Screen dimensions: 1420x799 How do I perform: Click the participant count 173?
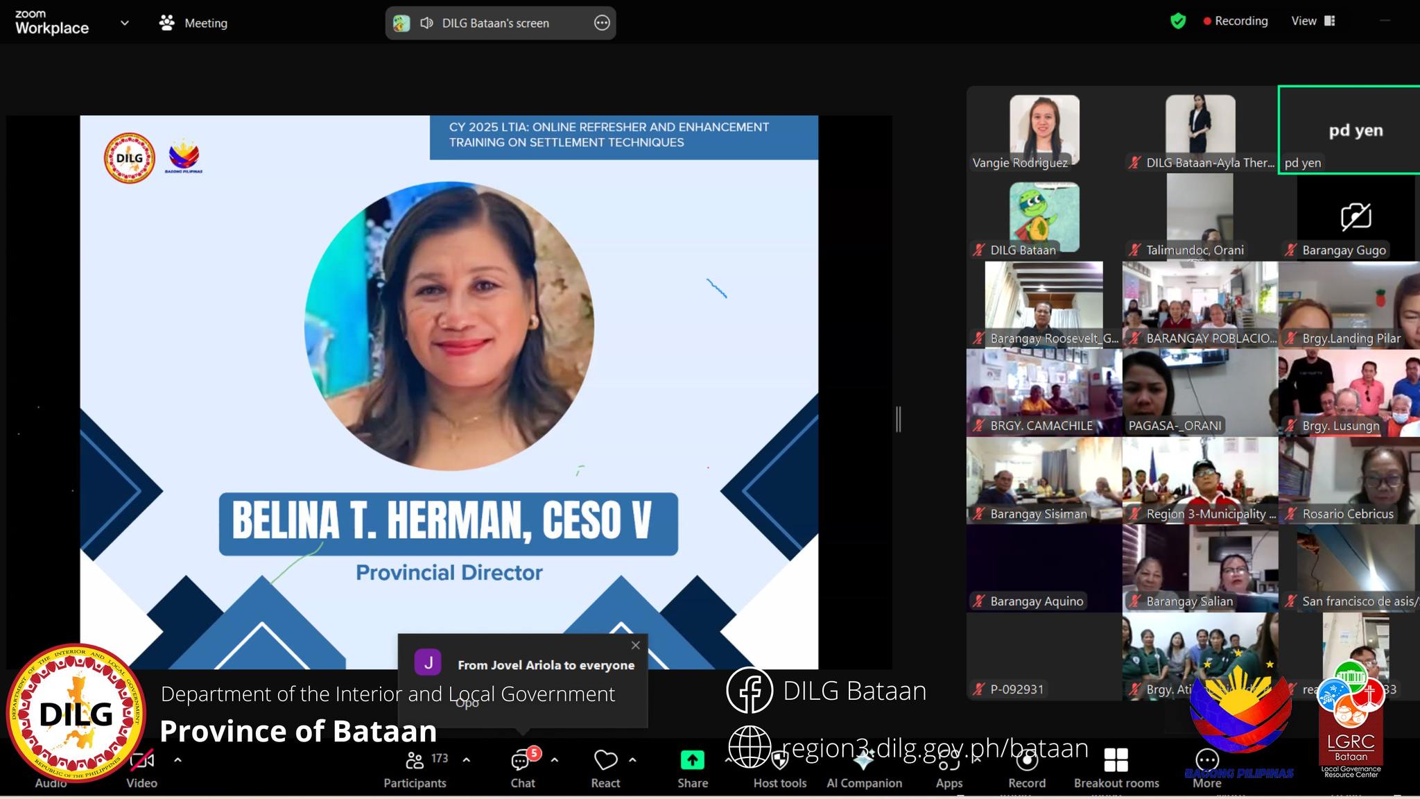click(x=440, y=758)
